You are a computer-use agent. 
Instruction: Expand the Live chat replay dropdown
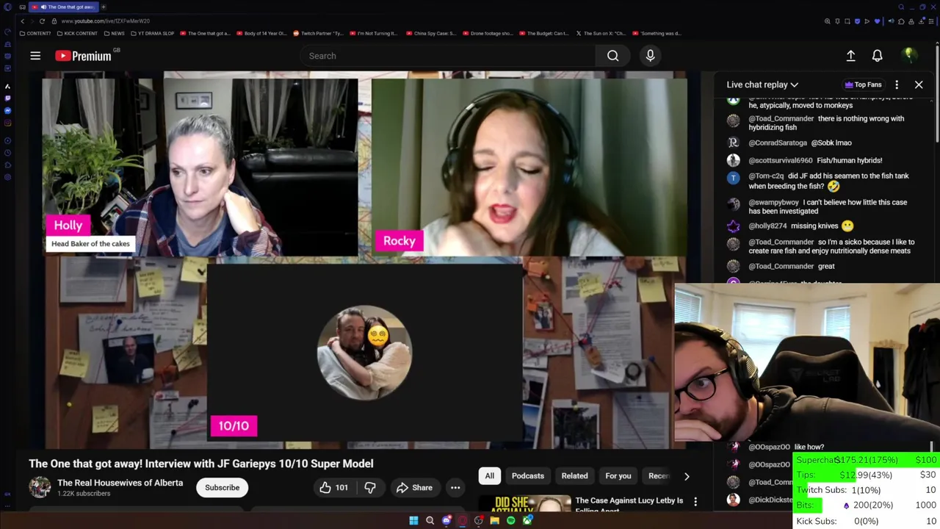click(762, 84)
